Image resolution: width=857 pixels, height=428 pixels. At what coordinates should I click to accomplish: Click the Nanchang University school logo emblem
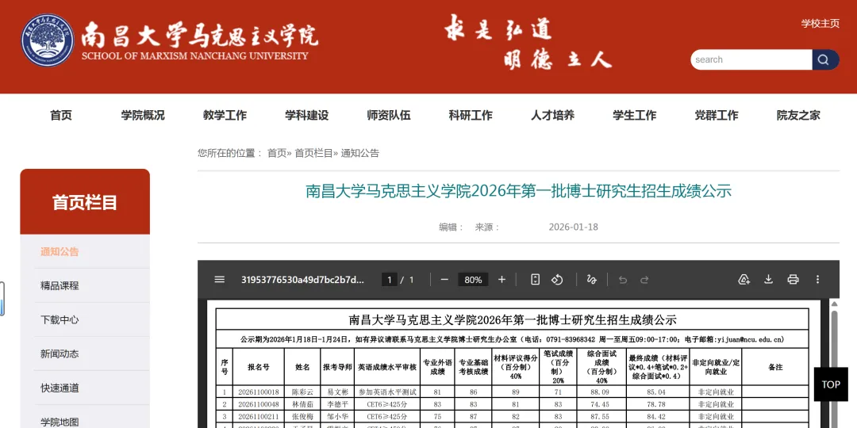[48, 40]
